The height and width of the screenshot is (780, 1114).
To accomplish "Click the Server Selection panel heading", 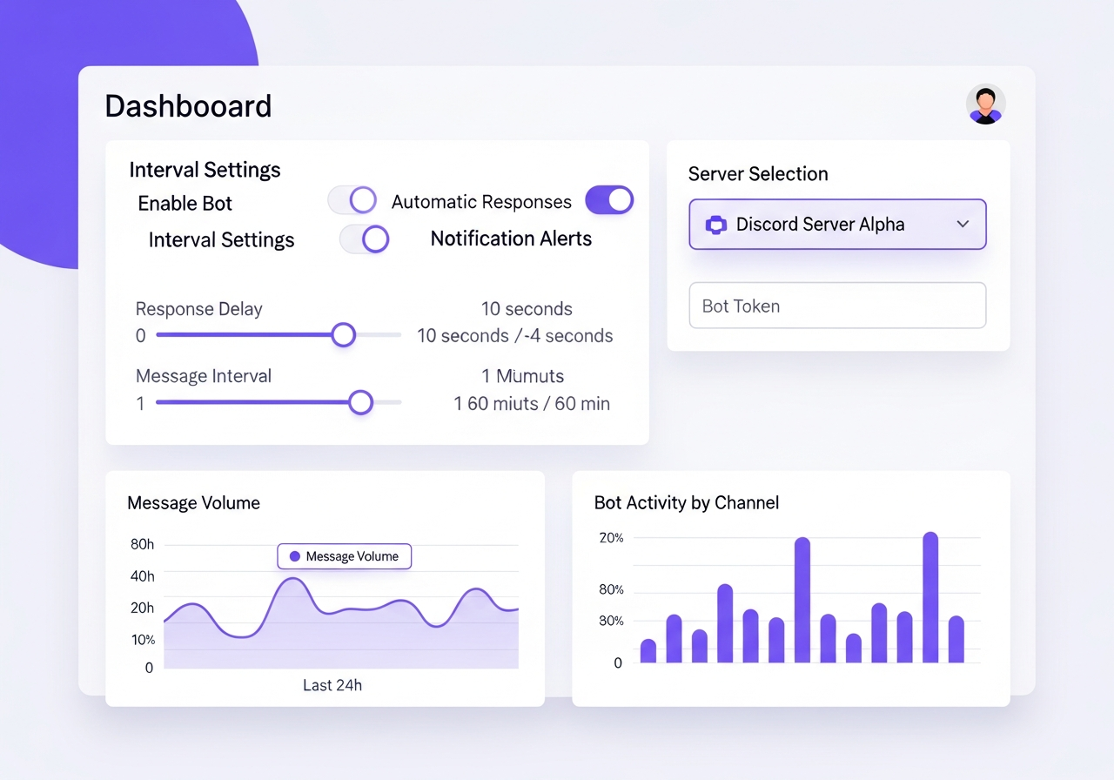I will pos(757,174).
